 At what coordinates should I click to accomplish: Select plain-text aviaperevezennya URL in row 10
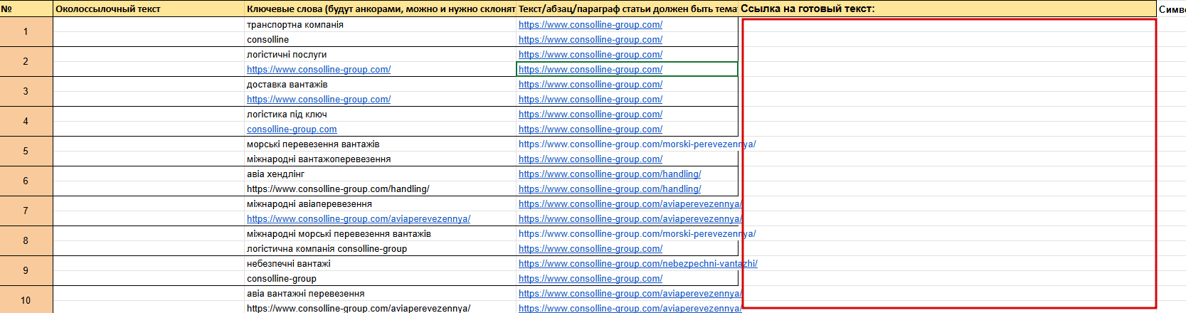click(x=381, y=308)
